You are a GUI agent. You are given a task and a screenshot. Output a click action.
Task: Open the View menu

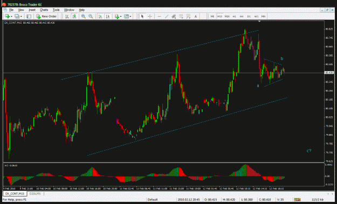(x=21, y=10)
